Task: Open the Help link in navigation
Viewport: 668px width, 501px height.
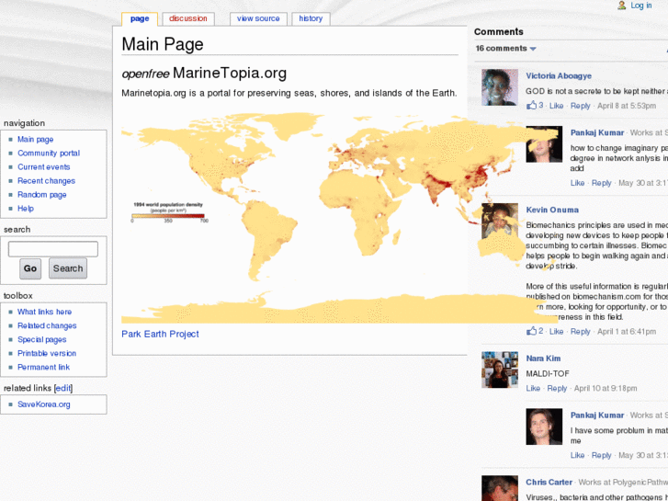Action: pos(26,209)
